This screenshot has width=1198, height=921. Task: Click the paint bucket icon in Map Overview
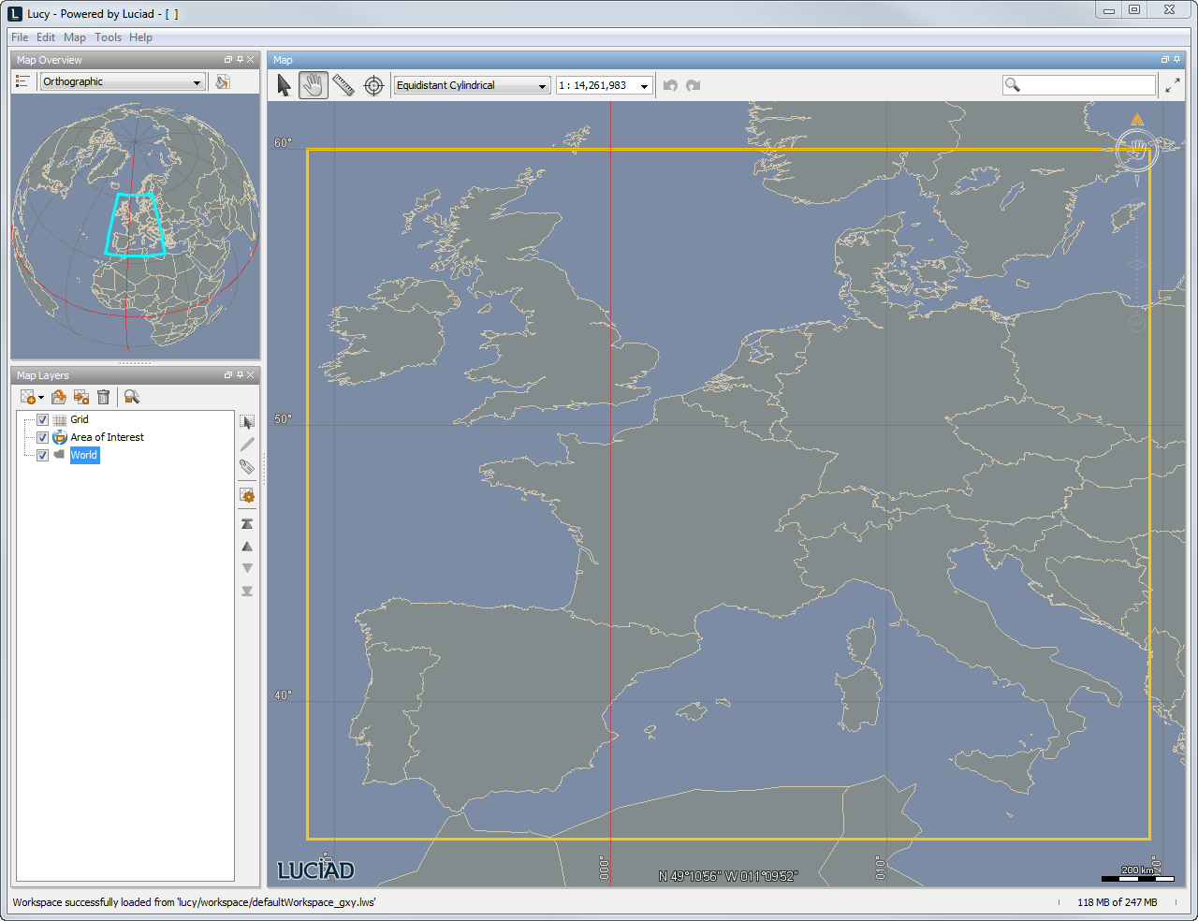point(223,82)
